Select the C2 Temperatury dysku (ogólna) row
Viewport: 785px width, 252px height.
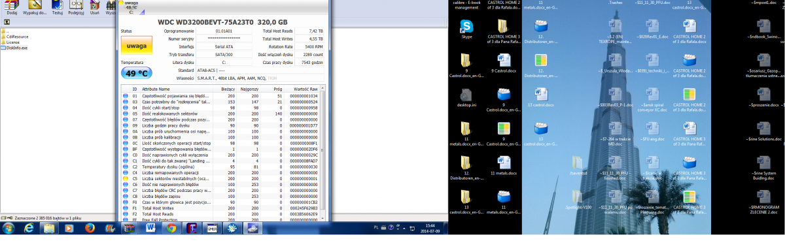(220, 166)
